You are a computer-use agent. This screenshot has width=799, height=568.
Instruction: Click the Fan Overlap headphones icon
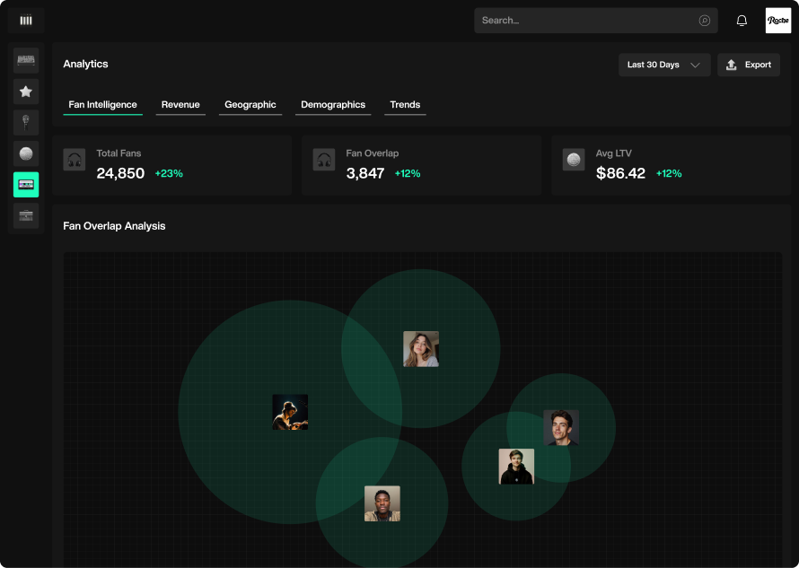324,160
